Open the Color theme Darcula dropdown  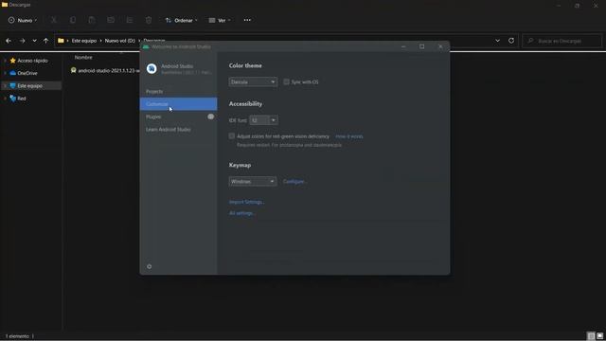253,82
